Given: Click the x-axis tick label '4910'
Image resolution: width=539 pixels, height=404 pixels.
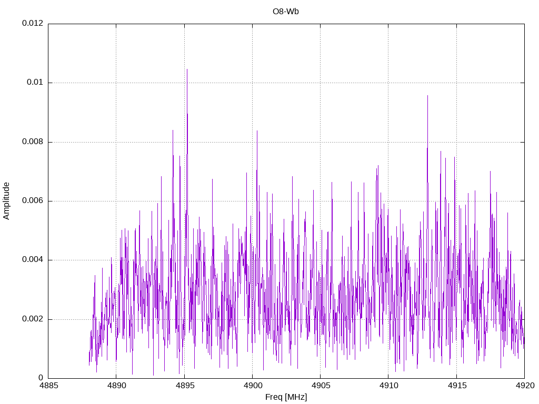Looking at the screenshot, I should click(389, 386).
